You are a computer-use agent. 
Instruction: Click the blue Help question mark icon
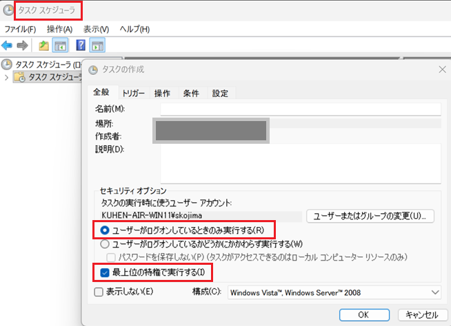(81, 45)
